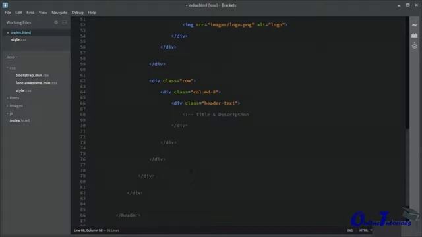Open the HTML language mode dropdown
The image size is (422, 237).
click(365, 230)
